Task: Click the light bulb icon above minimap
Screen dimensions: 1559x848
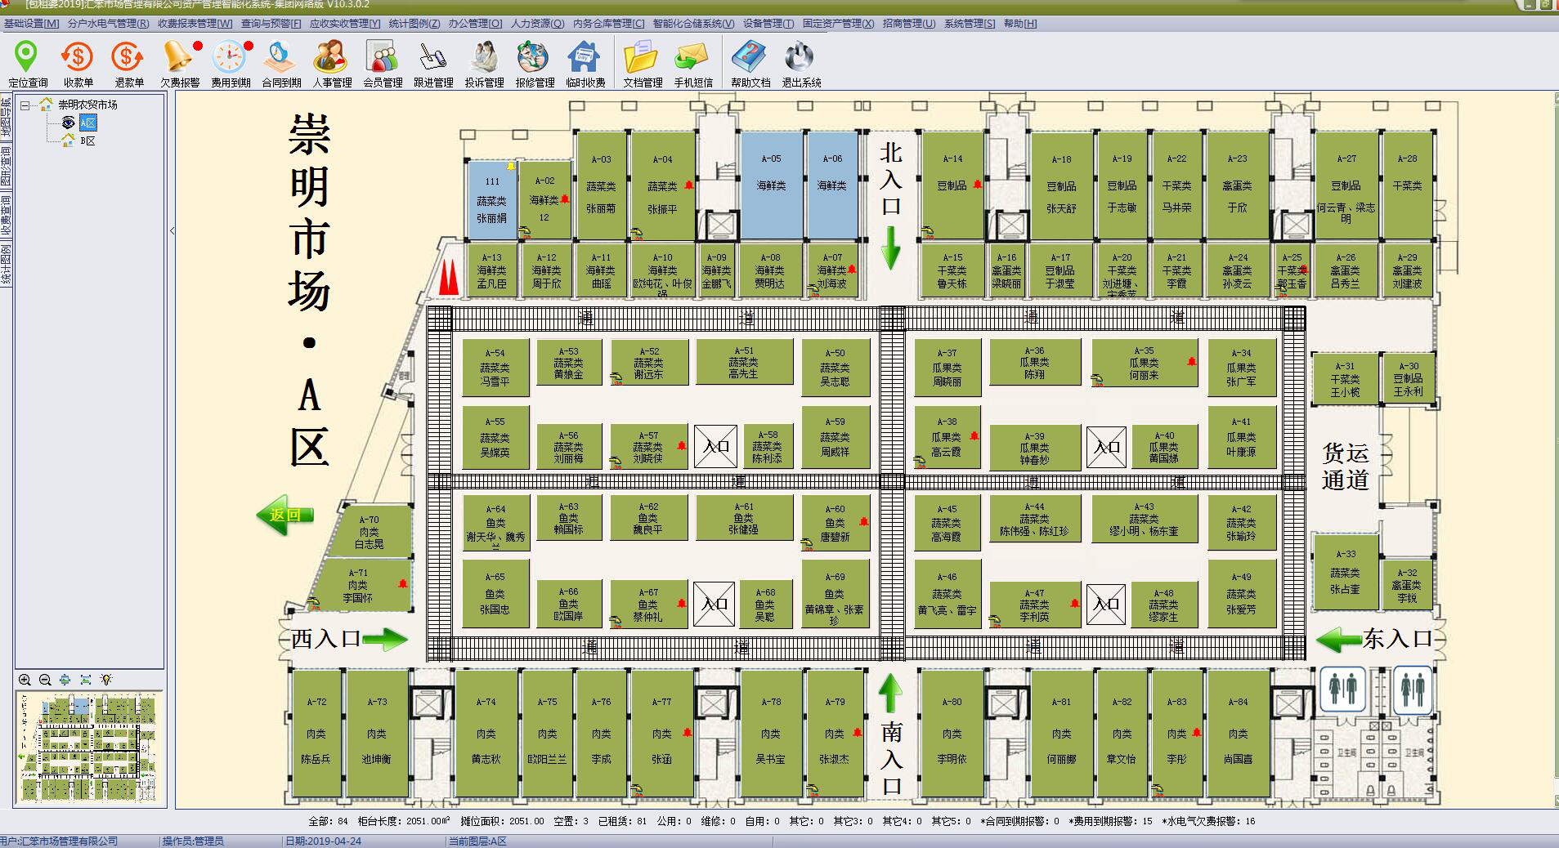Action: 106,680
